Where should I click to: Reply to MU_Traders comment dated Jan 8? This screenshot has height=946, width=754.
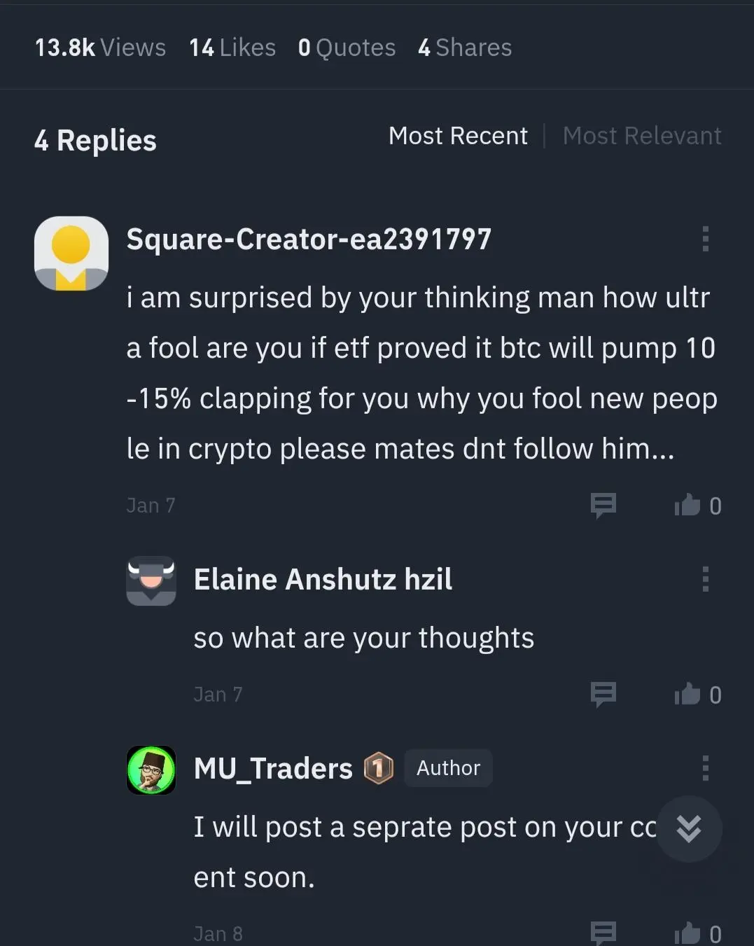tap(603, 933)
